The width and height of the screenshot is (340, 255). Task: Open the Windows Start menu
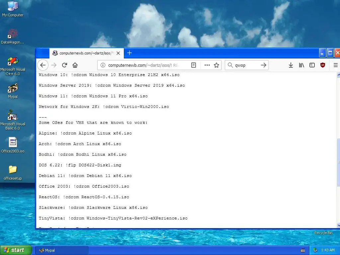click(16, 250)
